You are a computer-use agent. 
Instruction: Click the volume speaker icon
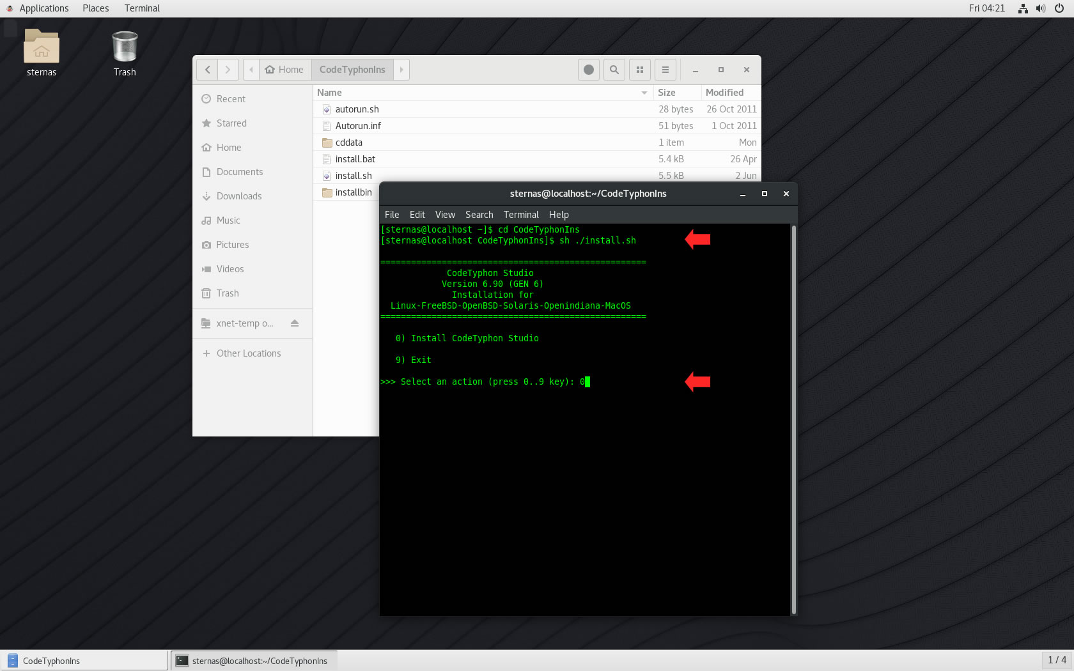[1041, 8]
